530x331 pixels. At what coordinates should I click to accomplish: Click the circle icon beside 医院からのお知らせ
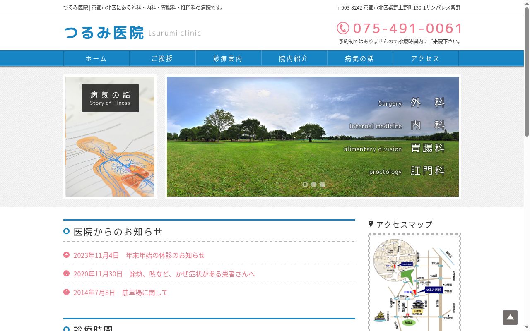(x=66, y=231)
